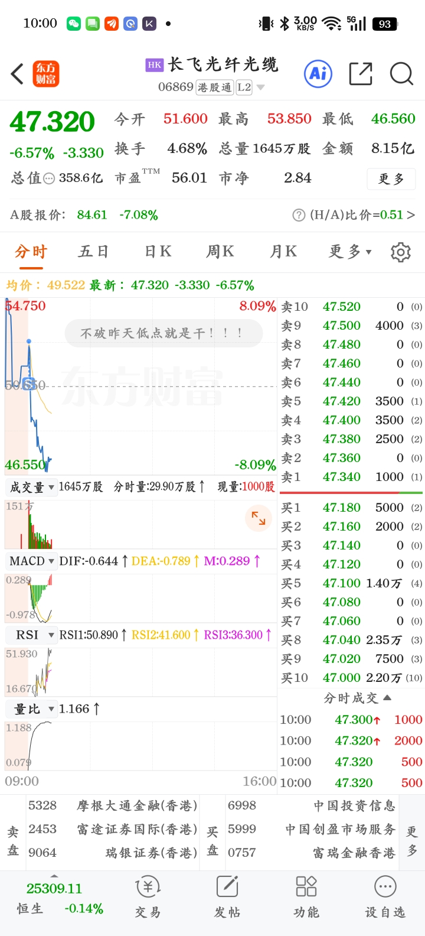Image resolution: width=425 pixels, height=936 pixels.
Task: Open the 东方财富 logo icon
Action: coord(46,74)
